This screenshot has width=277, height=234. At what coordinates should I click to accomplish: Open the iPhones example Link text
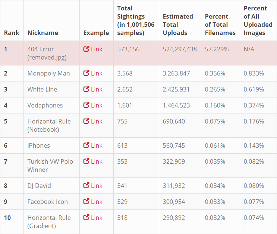coord(97,145)
